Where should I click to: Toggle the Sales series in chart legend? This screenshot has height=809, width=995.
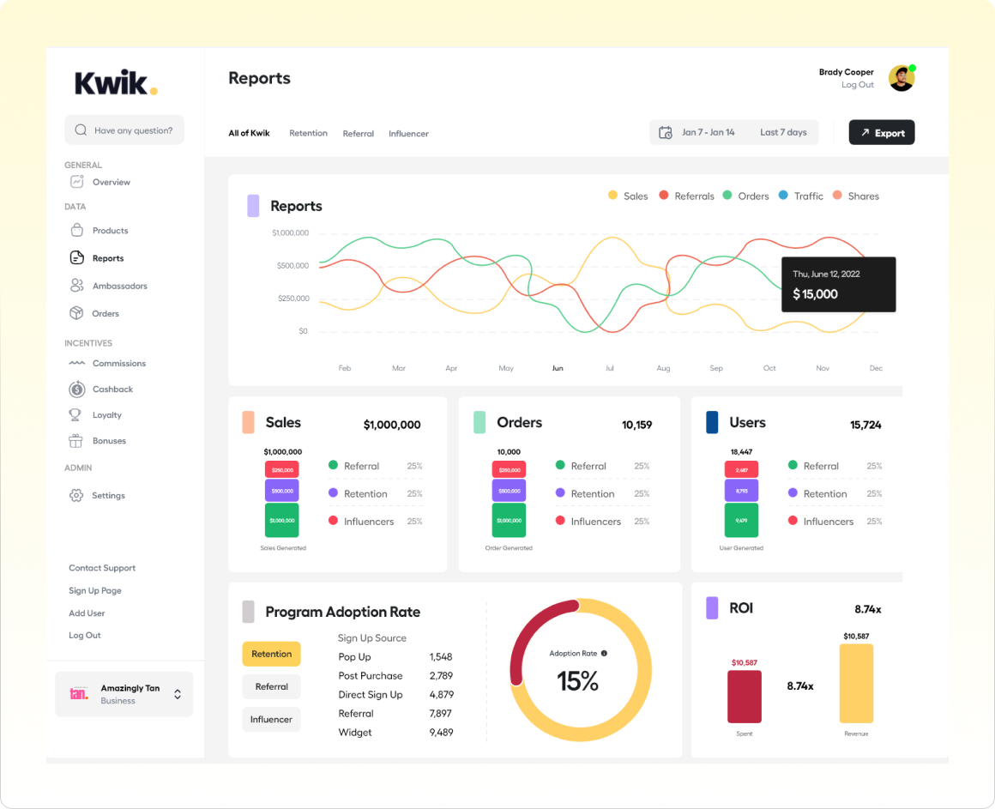628,196
